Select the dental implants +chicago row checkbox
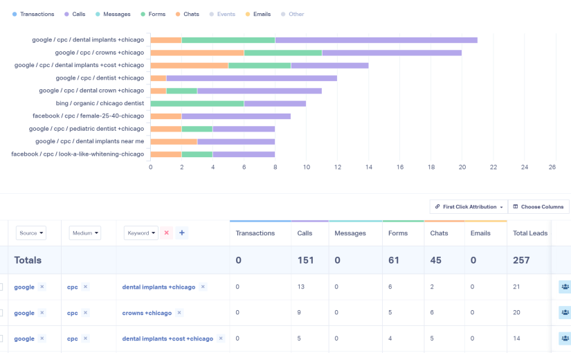This screenshot has width=571, height=353. [1, 287]
